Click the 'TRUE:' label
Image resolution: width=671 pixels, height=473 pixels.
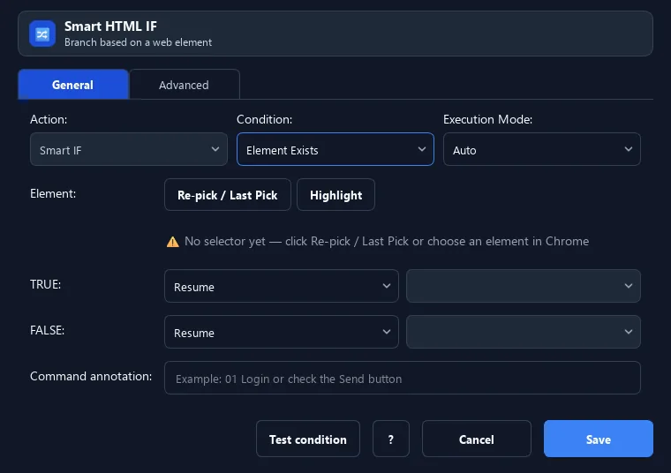[x=45, y=284]
